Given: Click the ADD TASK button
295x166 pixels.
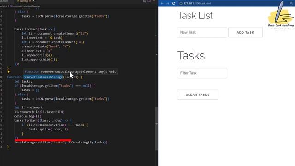Looking at the screenshot, I should (245, 32).
